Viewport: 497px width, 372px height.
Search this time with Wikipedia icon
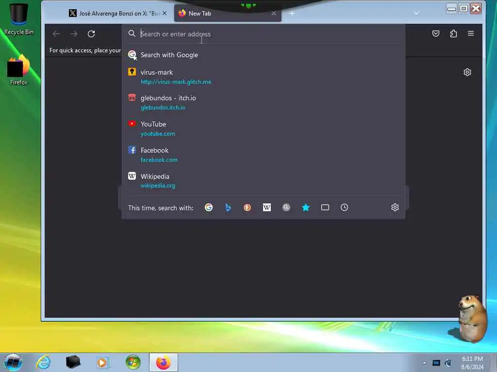[267, 207]
